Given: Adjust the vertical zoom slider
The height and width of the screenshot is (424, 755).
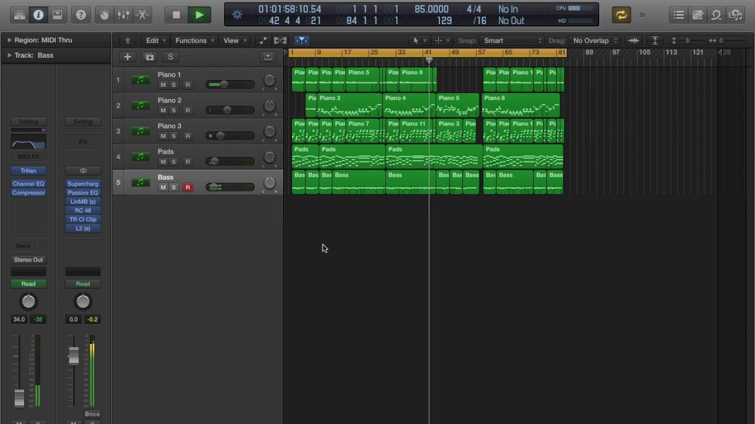Looking at the screenshot, I should [688, 41].
